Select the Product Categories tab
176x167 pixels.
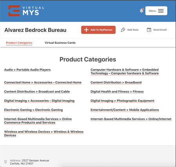click(19, 43)
